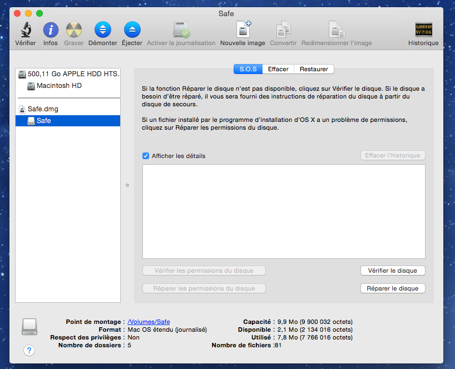Switch to the Effacer tab
Viewport: 455px width, 369px height.
[278, 69]
